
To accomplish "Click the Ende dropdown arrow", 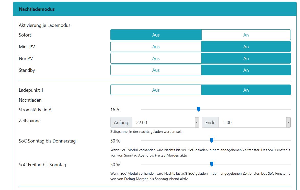I will 288,123.
